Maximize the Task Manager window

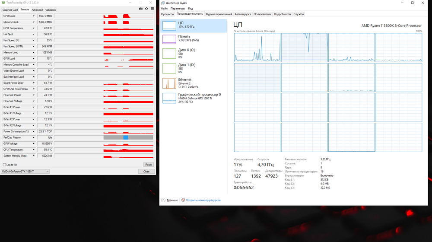tap(413, 3)
